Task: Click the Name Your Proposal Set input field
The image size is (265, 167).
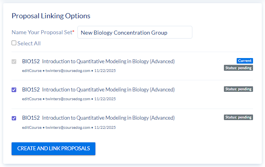Action: tap(134, 33)
